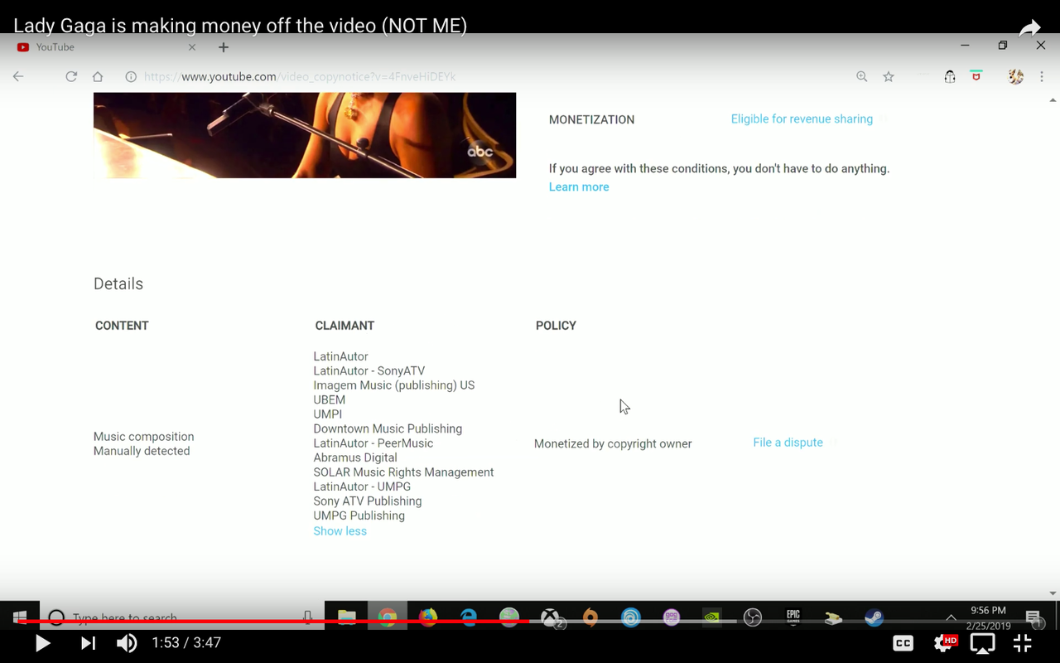Show hidden system tray icons
Viewport: 1060px width, 663px height.
pyautogui.click(x=951, y=617)
